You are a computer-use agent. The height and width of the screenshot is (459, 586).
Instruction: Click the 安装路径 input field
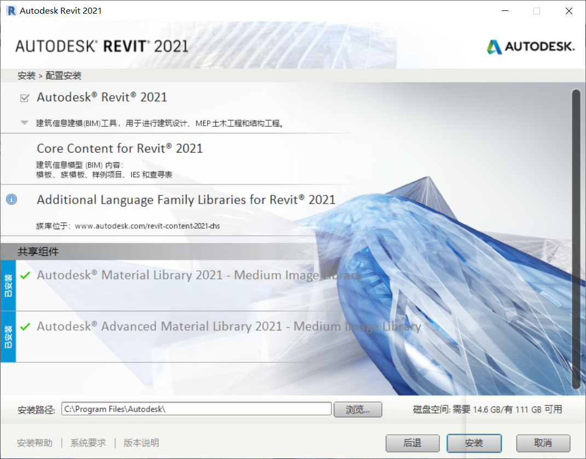coord(196,409)
